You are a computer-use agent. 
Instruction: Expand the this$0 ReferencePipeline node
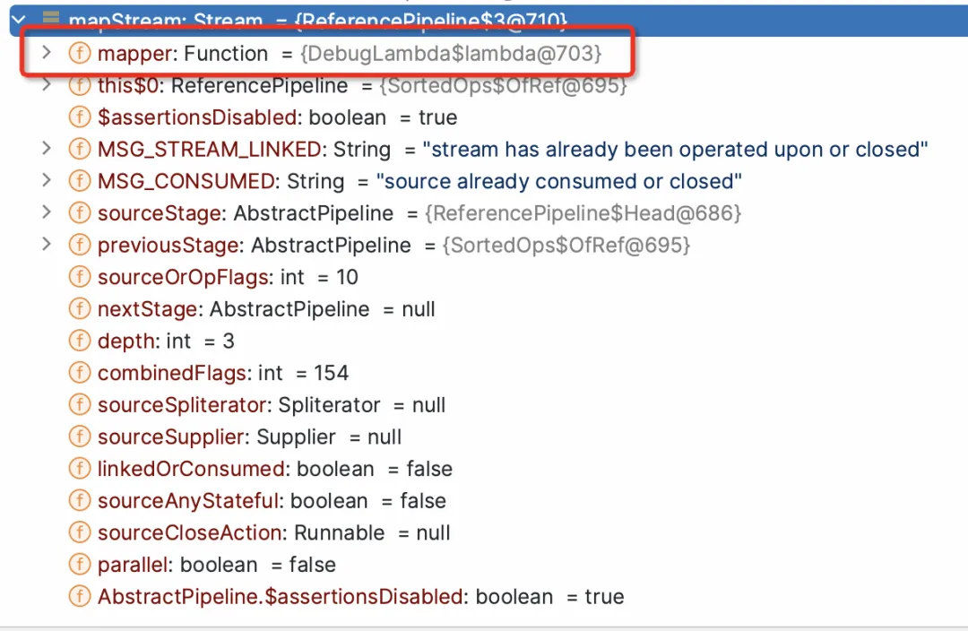pos(47,84)
